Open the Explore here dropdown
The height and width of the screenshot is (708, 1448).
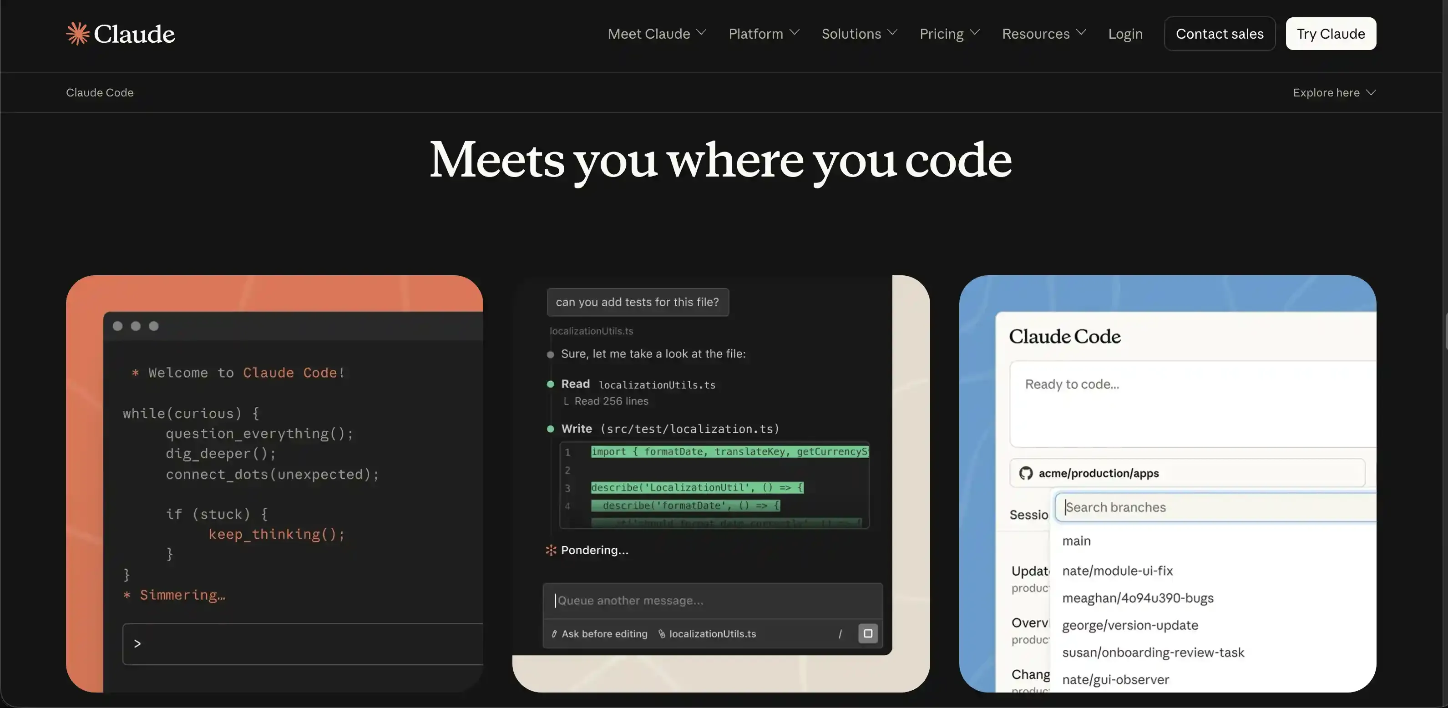pos(1334,92)
